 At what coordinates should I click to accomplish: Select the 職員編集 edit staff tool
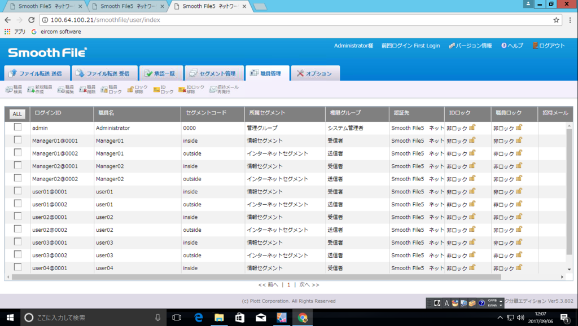point(65,89)
